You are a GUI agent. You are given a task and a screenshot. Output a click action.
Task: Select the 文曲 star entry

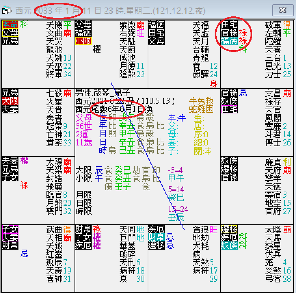[x=54, y=33]
